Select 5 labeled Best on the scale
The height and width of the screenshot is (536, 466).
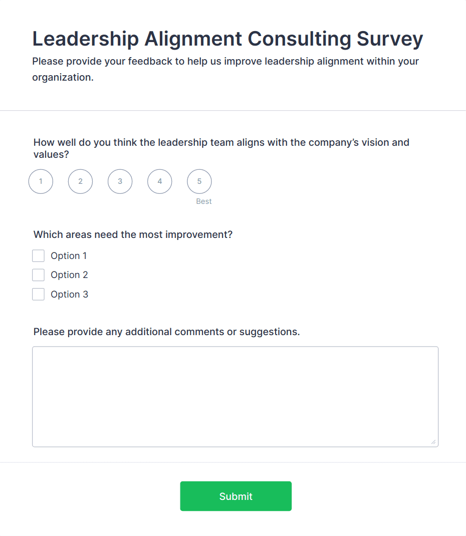[x=199, y=181]
